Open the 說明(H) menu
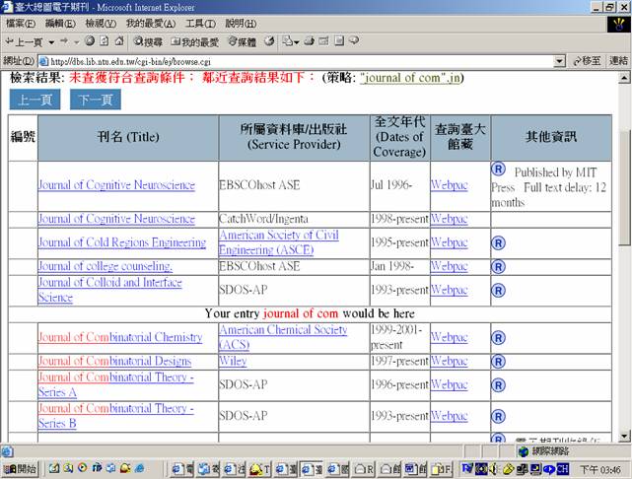Screen dimensions: 632x479 point(241,24)
